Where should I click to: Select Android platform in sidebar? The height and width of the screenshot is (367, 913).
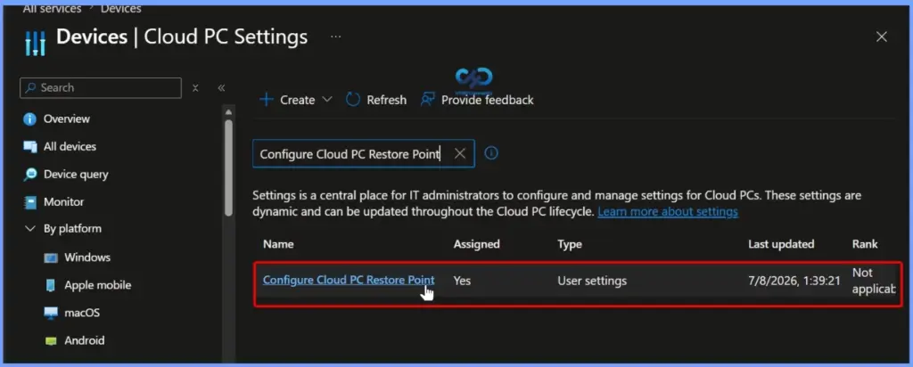[85, 340]
